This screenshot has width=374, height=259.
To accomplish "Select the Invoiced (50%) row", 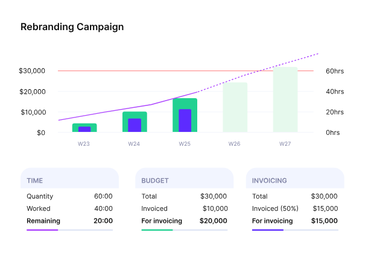I will [295, 208].
